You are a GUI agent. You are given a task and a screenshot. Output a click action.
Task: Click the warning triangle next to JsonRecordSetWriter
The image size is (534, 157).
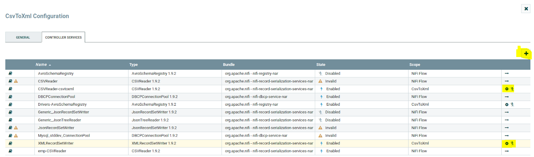tap(16, 128)
